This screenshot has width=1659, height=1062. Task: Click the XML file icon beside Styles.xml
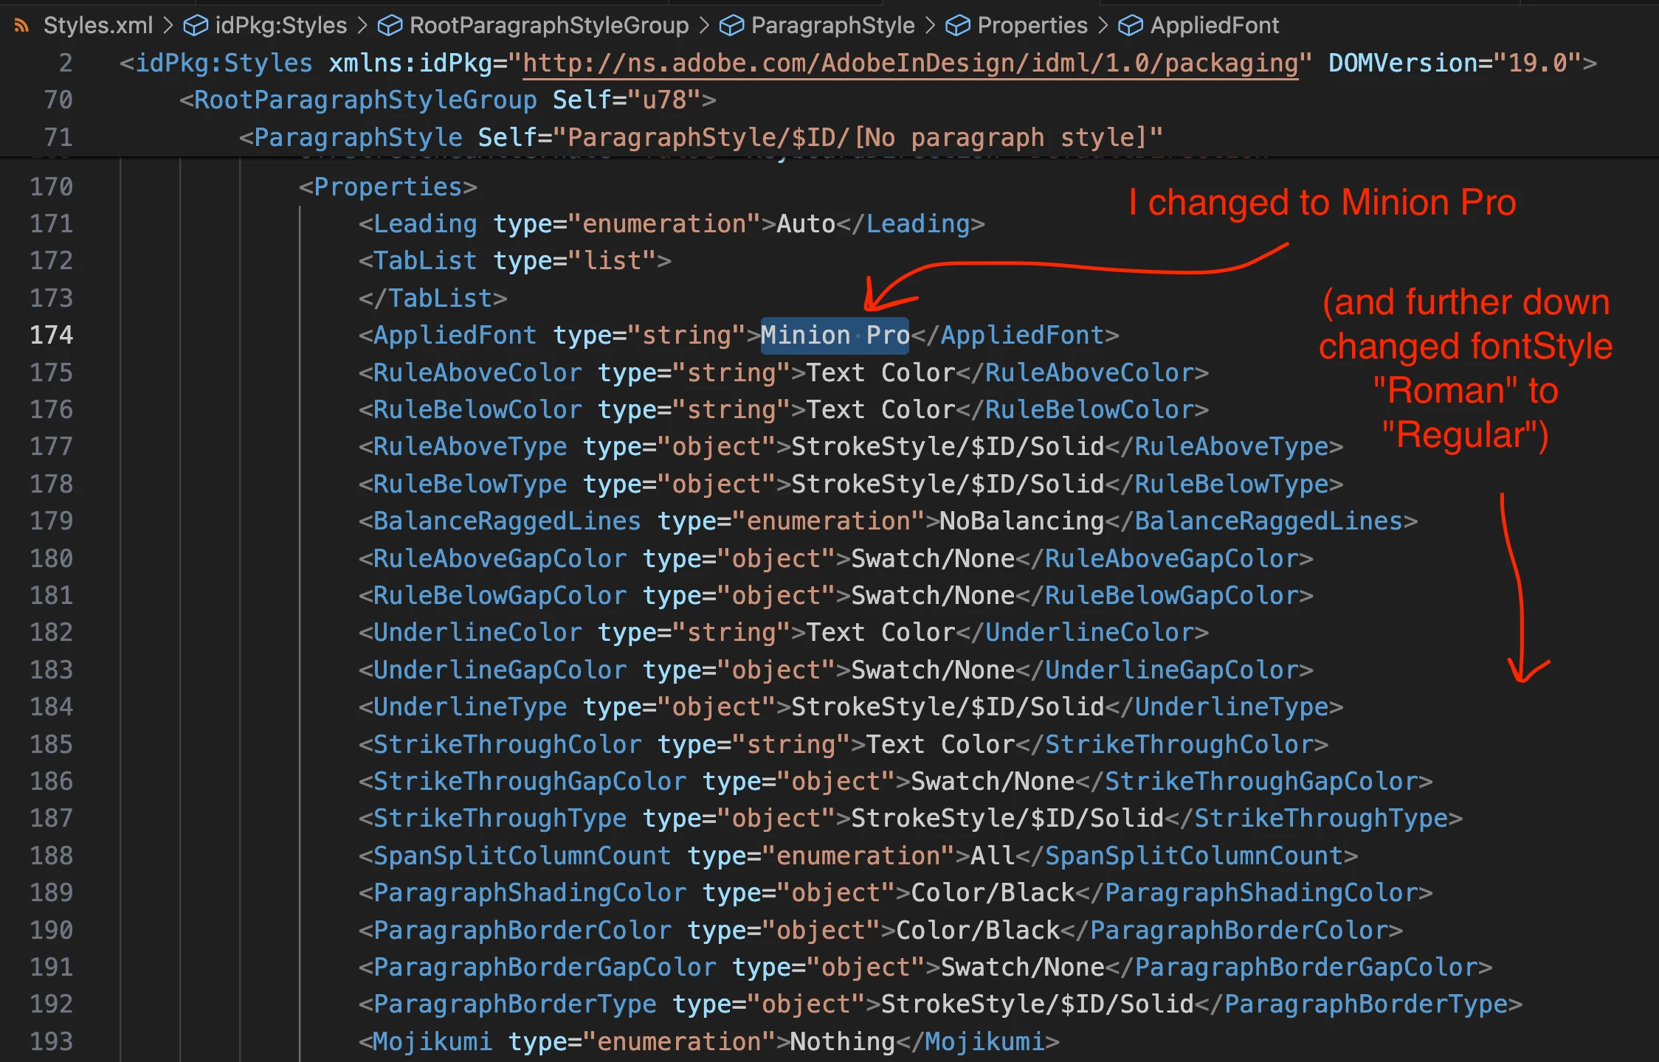click(x=22, y=26)
